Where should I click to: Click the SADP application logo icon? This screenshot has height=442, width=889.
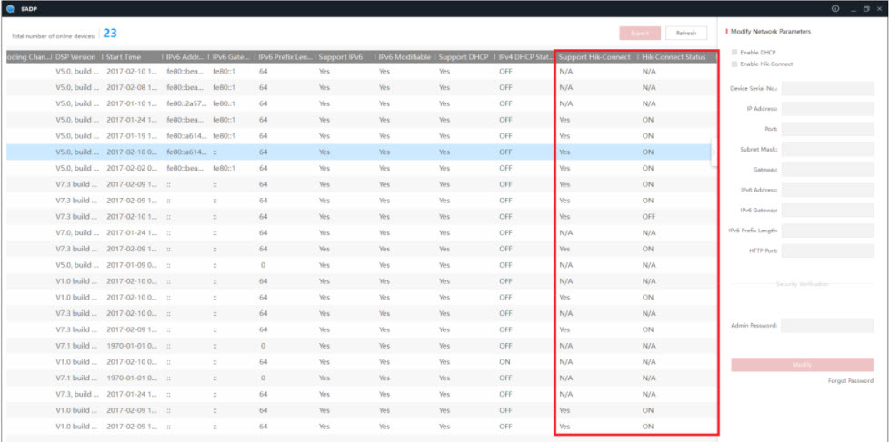(x=10, y=8)
